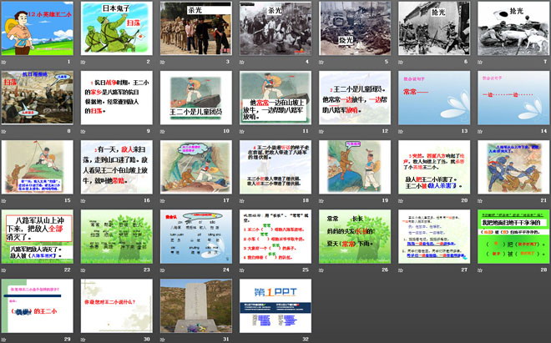
Task: Select slide 26 with 常常 and 长长
Action: (355, 236)
